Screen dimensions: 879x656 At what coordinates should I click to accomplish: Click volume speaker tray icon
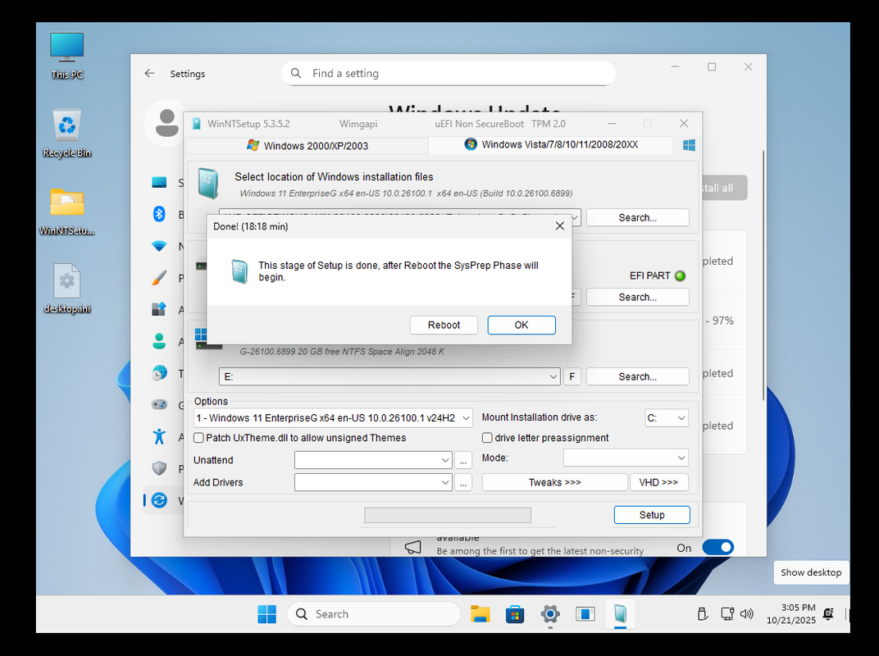(x=746, y=614)
